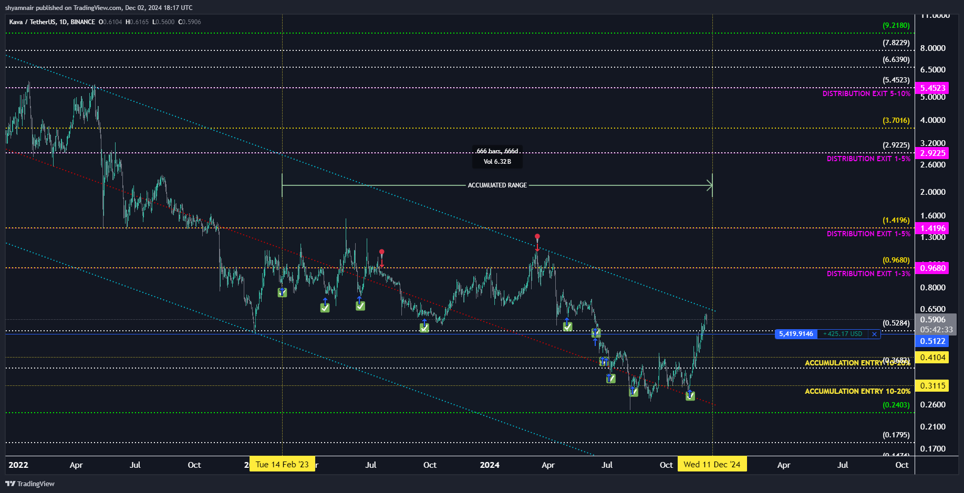Click the (0.1795) level text
Image resolution: width=964 pixels, height=493 pixels.
click(896, 435)
